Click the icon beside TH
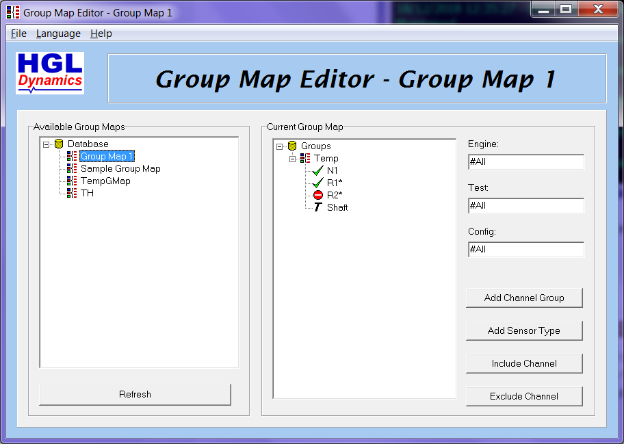 [72, 193]
